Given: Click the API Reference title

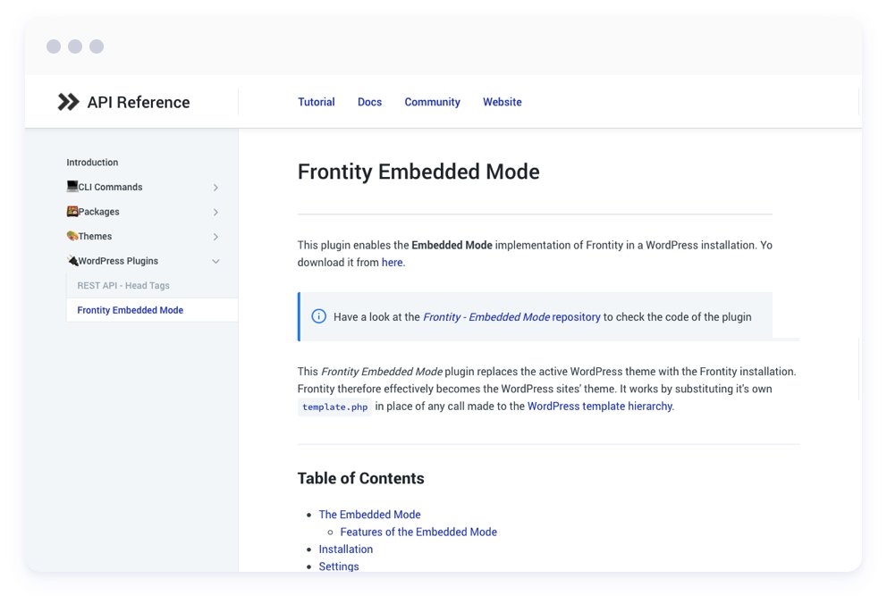Looking at the screenshot, I should pyautogui.click(x=139, y=102).
